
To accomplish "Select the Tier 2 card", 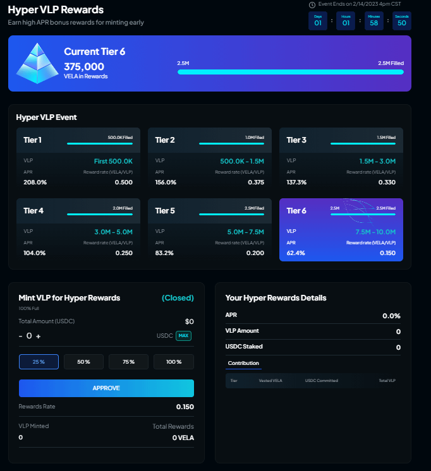I will (x=209, y=159).
